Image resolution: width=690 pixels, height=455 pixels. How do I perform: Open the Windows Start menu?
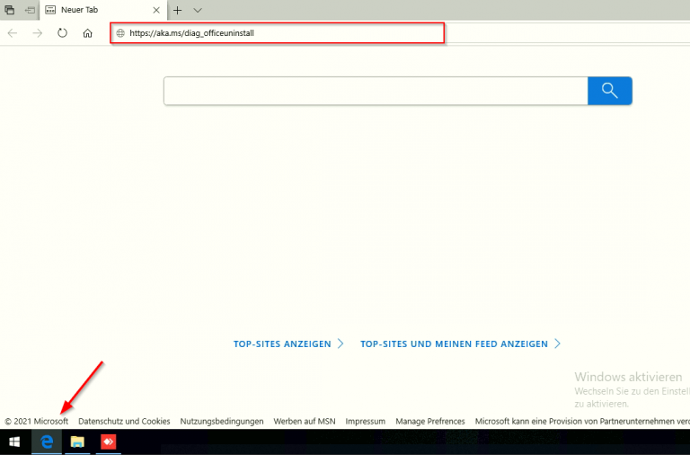pyautogui.click(x=14, y=442)
